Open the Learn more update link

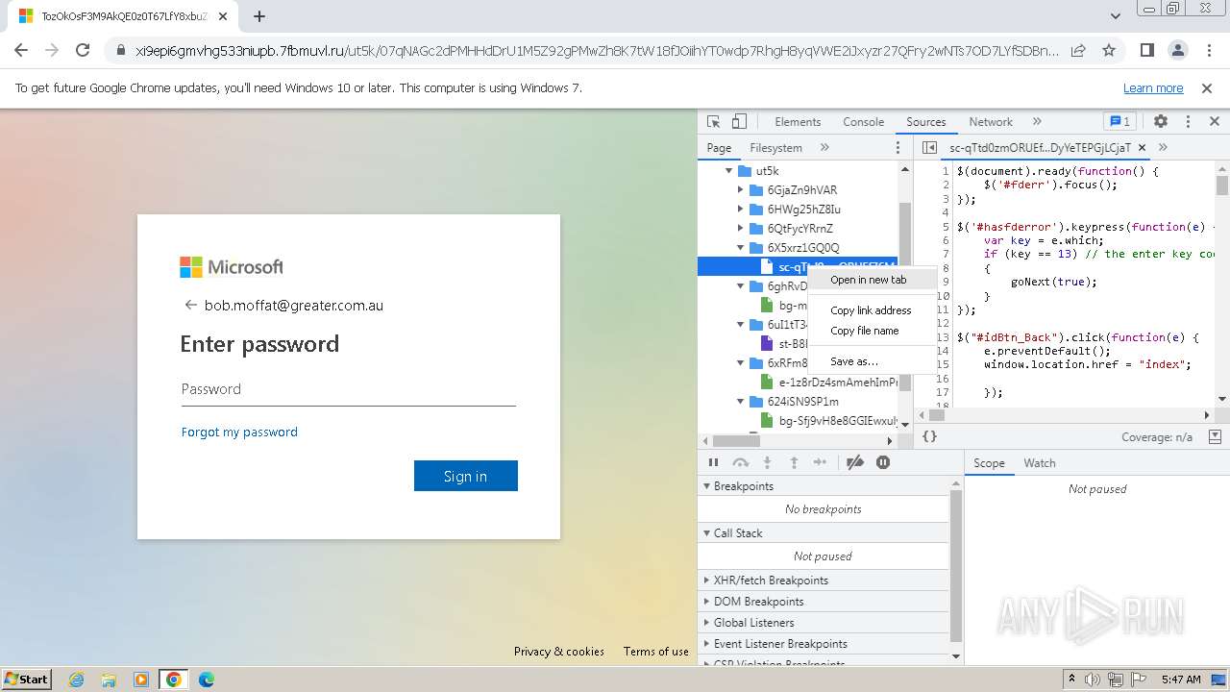[1153, 88]
